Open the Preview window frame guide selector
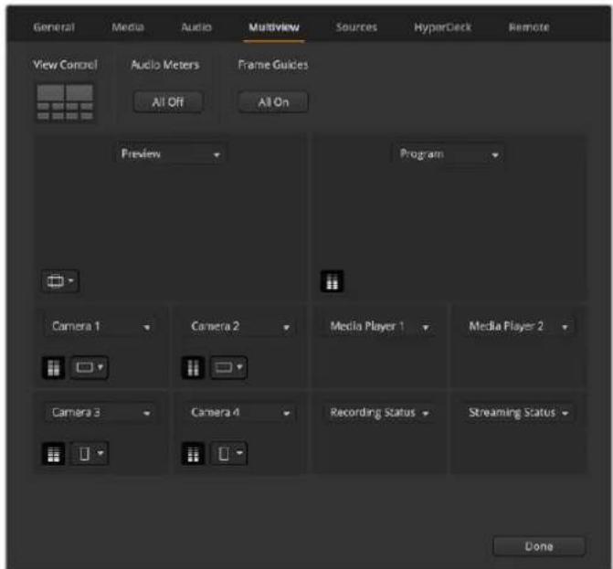 point(60,281)
